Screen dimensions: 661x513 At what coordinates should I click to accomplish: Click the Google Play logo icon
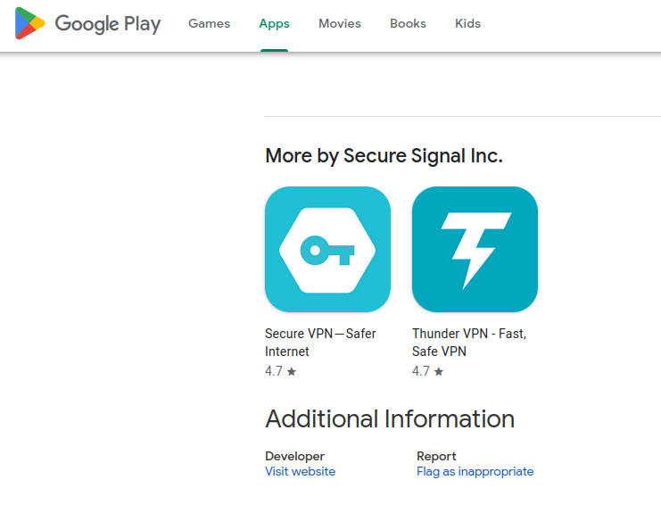pyautogui.click(x=29, y=23)
